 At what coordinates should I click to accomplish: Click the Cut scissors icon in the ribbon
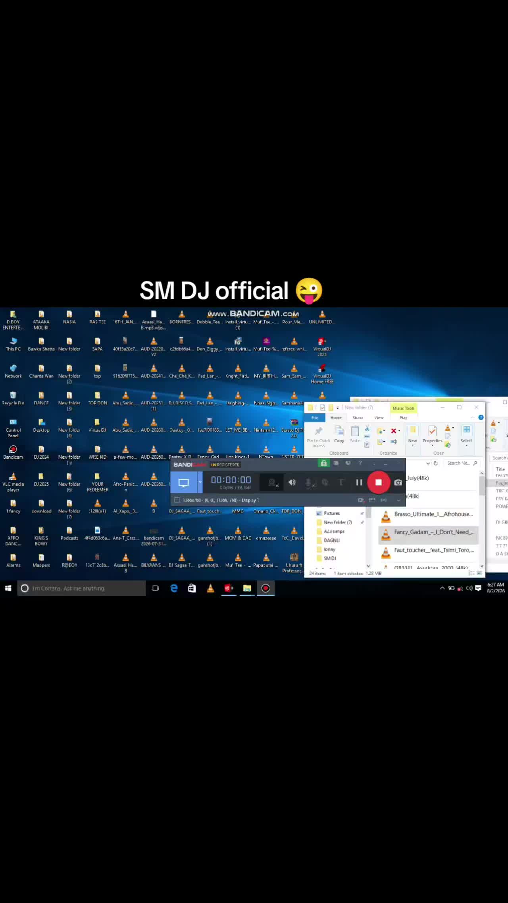[x=367, y=428]
